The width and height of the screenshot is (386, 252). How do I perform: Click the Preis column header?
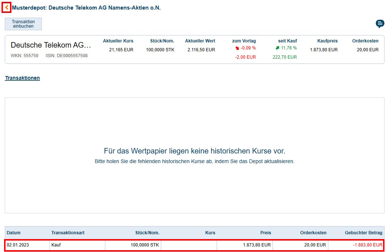(265, 233)
